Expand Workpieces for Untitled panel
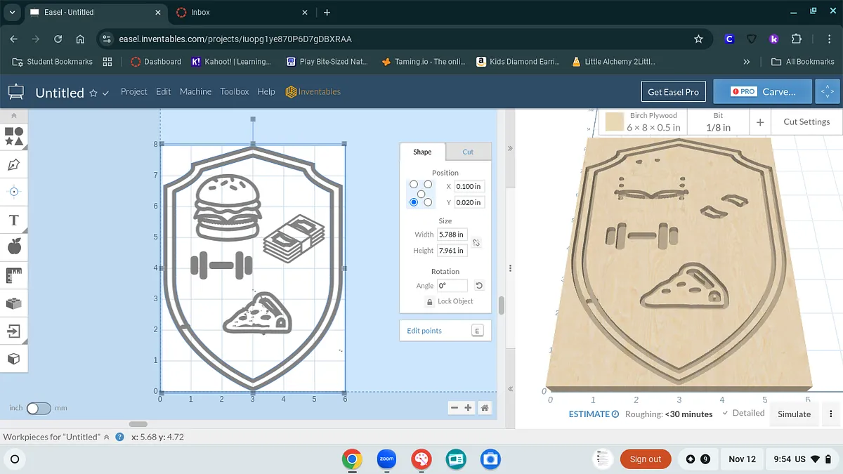 click(x=107, y=437)
